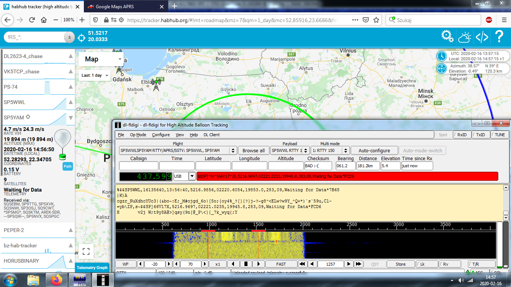This screenshot has height=287, width=511.
Task: Open the Configure menu in fldigi
Action: 161,135
